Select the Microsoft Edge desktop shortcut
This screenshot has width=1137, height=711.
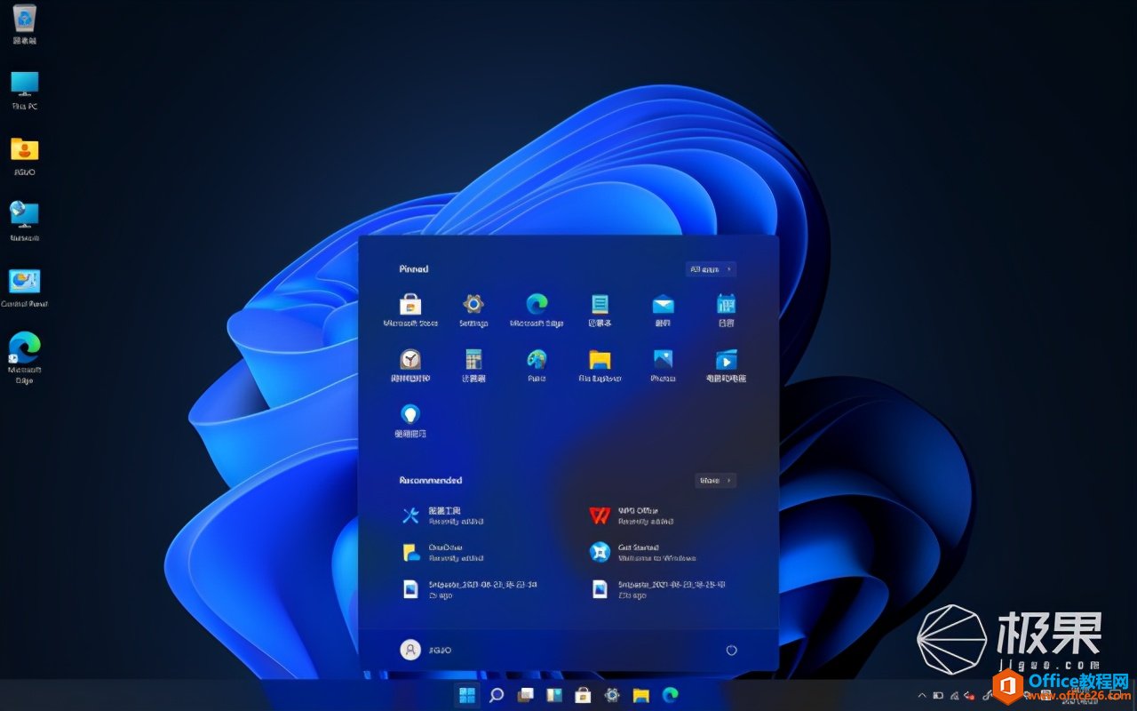click(25, 358)
